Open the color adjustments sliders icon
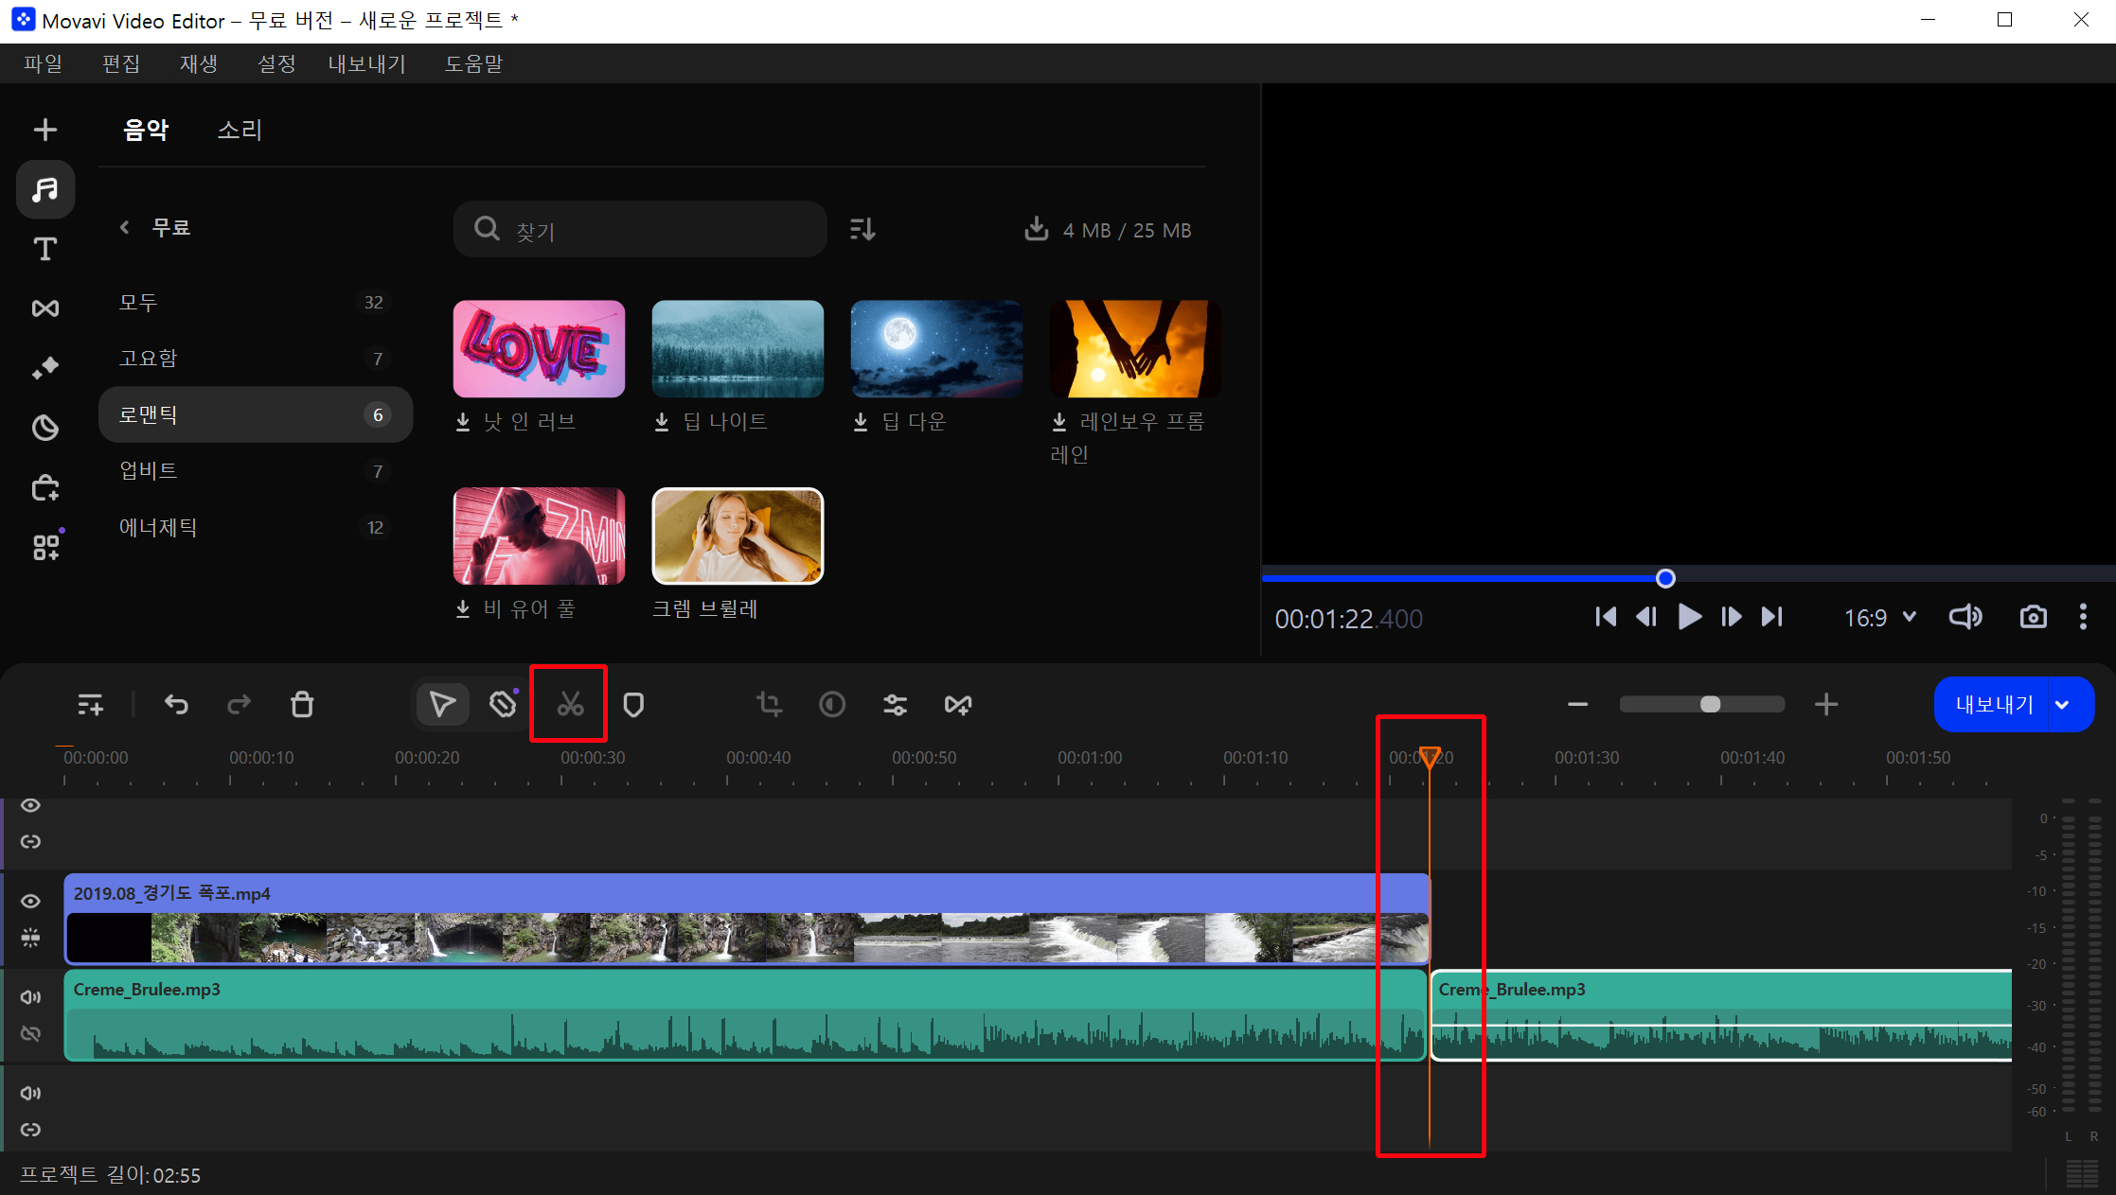 click(895, 705)
